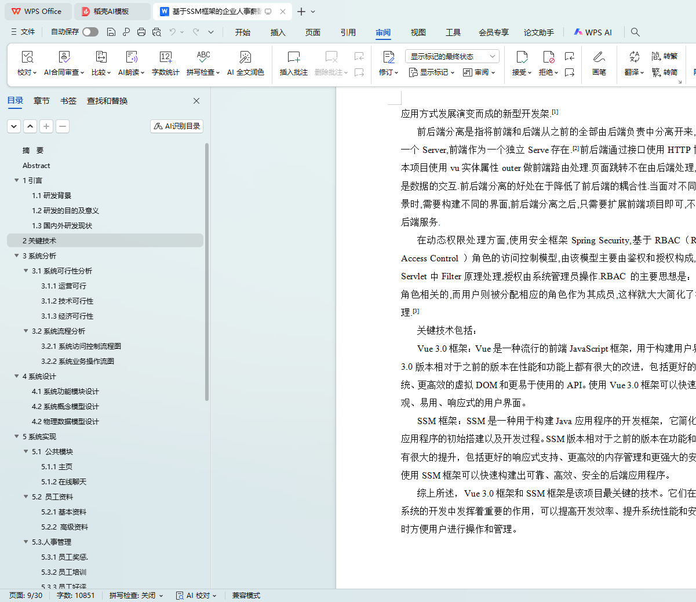This screenshot has width=696, height=602.
Task: Click the 画笔 pen tool icon
Action: [x=599, y=57]
